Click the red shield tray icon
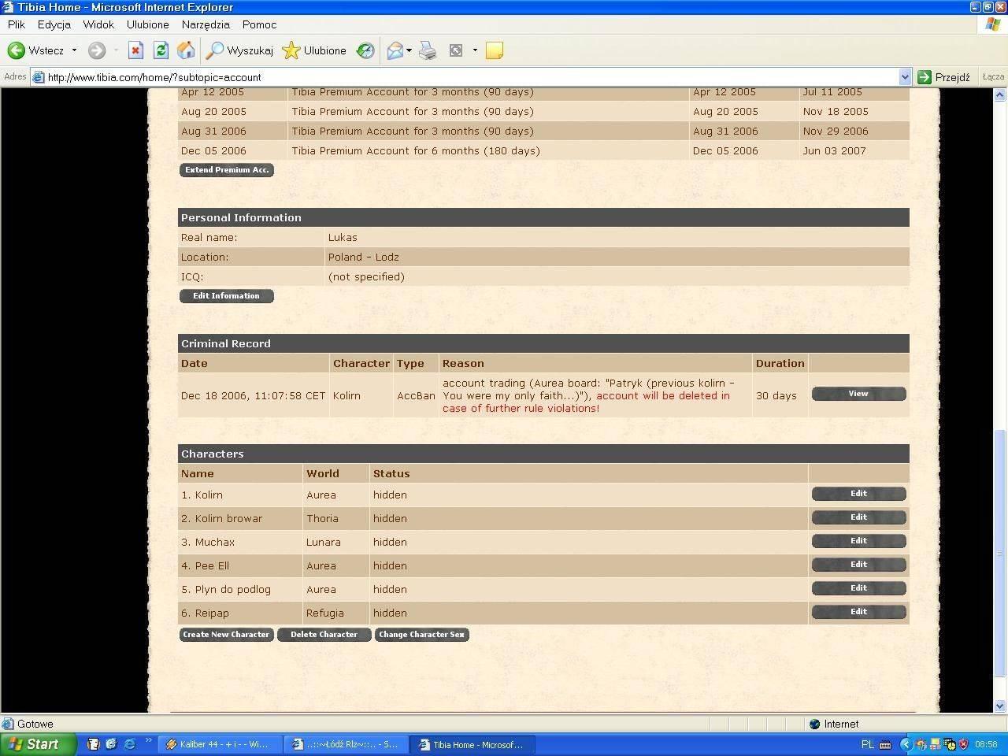This screenshot has width=1008, height=756. 963,744
